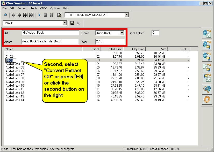Viewport: 214px width, 152px height.
Task: Sort by the Size column header
Action: pos(156,49)
